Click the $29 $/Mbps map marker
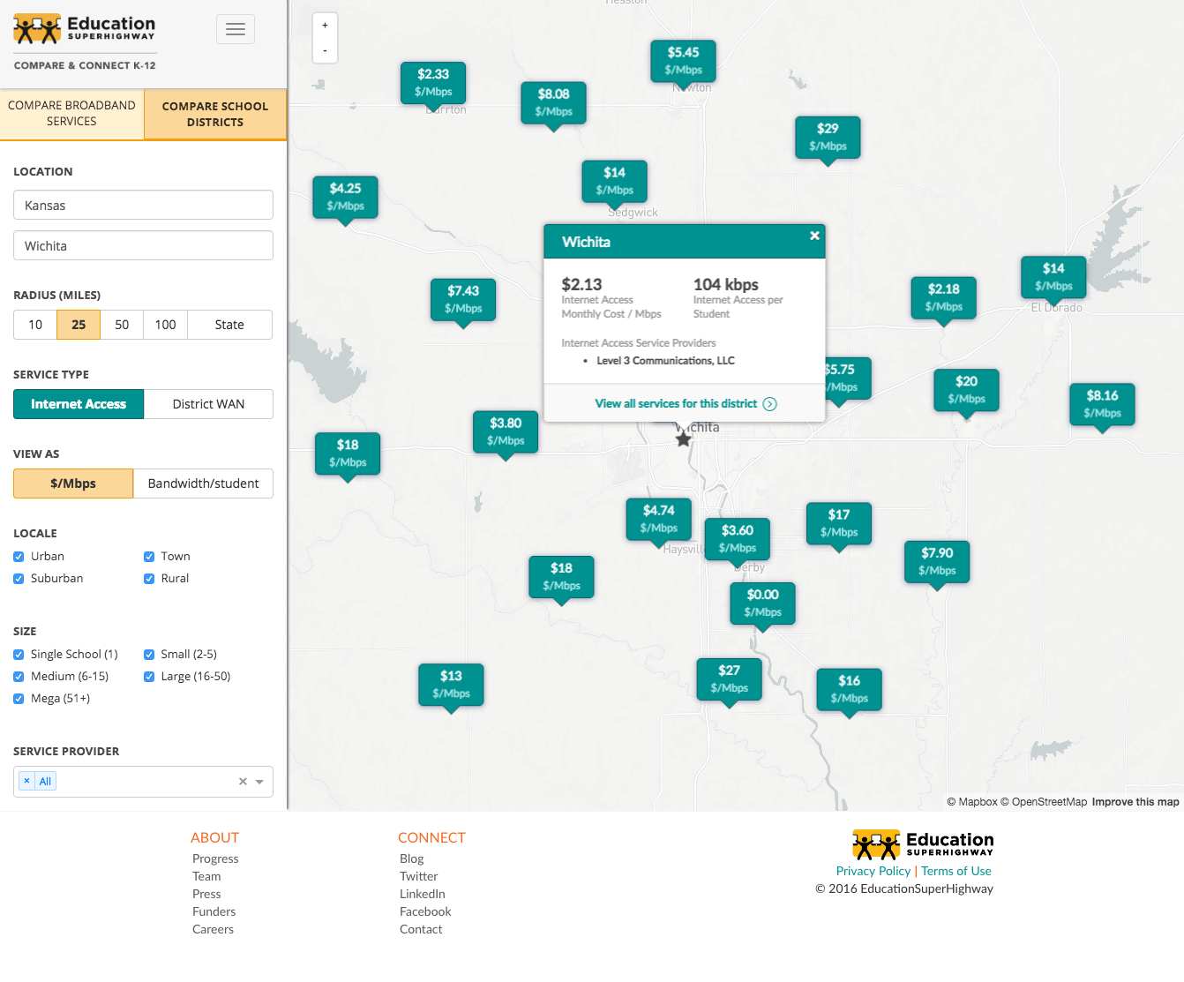1184x982 pixels. (x=827, y=137)
